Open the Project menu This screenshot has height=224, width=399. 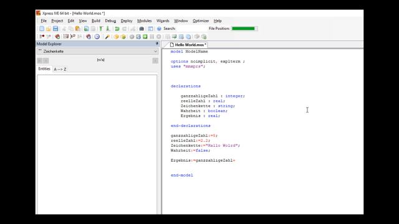(57, 21)
